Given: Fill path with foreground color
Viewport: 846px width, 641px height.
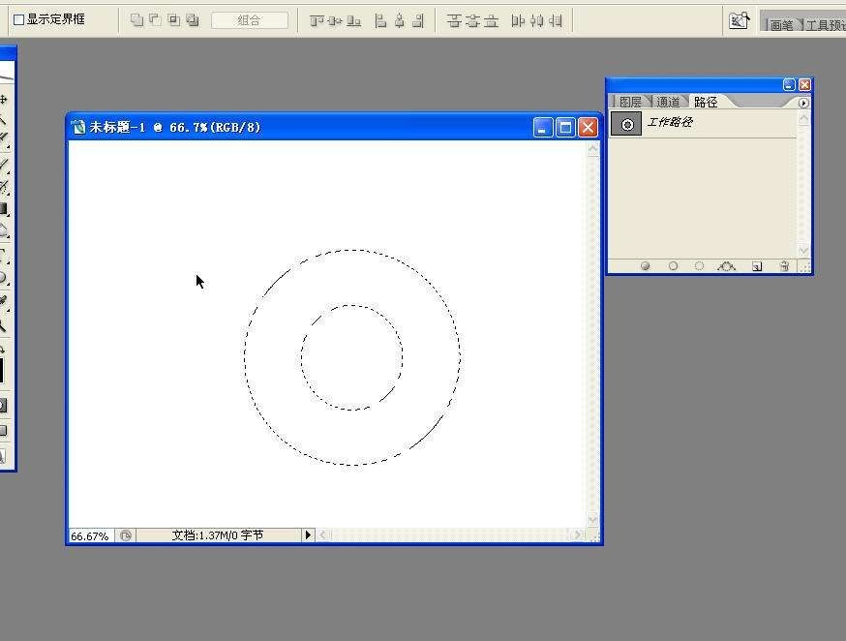Looking at the screenshot, I should pyautogui.click(x=645, y=265).
